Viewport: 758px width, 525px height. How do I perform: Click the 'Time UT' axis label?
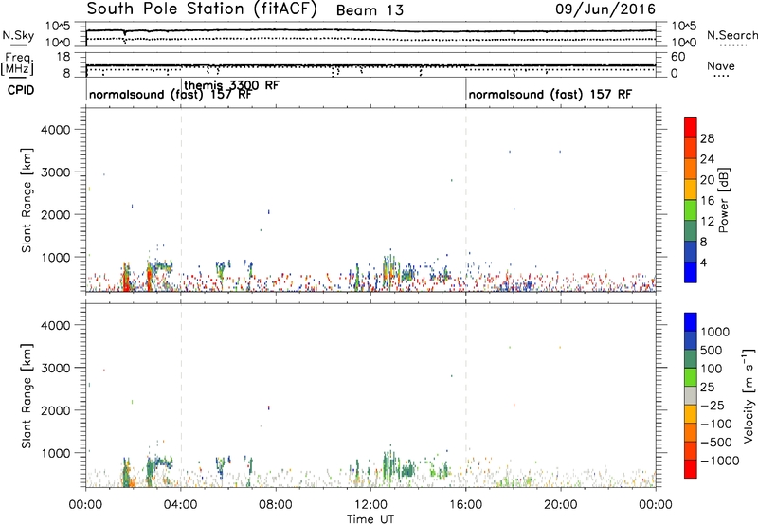(x=370, y=518)
